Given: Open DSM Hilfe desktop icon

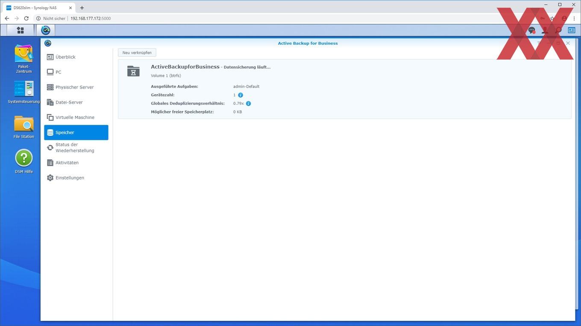Looking at the screenshot, I should (24, 162).
